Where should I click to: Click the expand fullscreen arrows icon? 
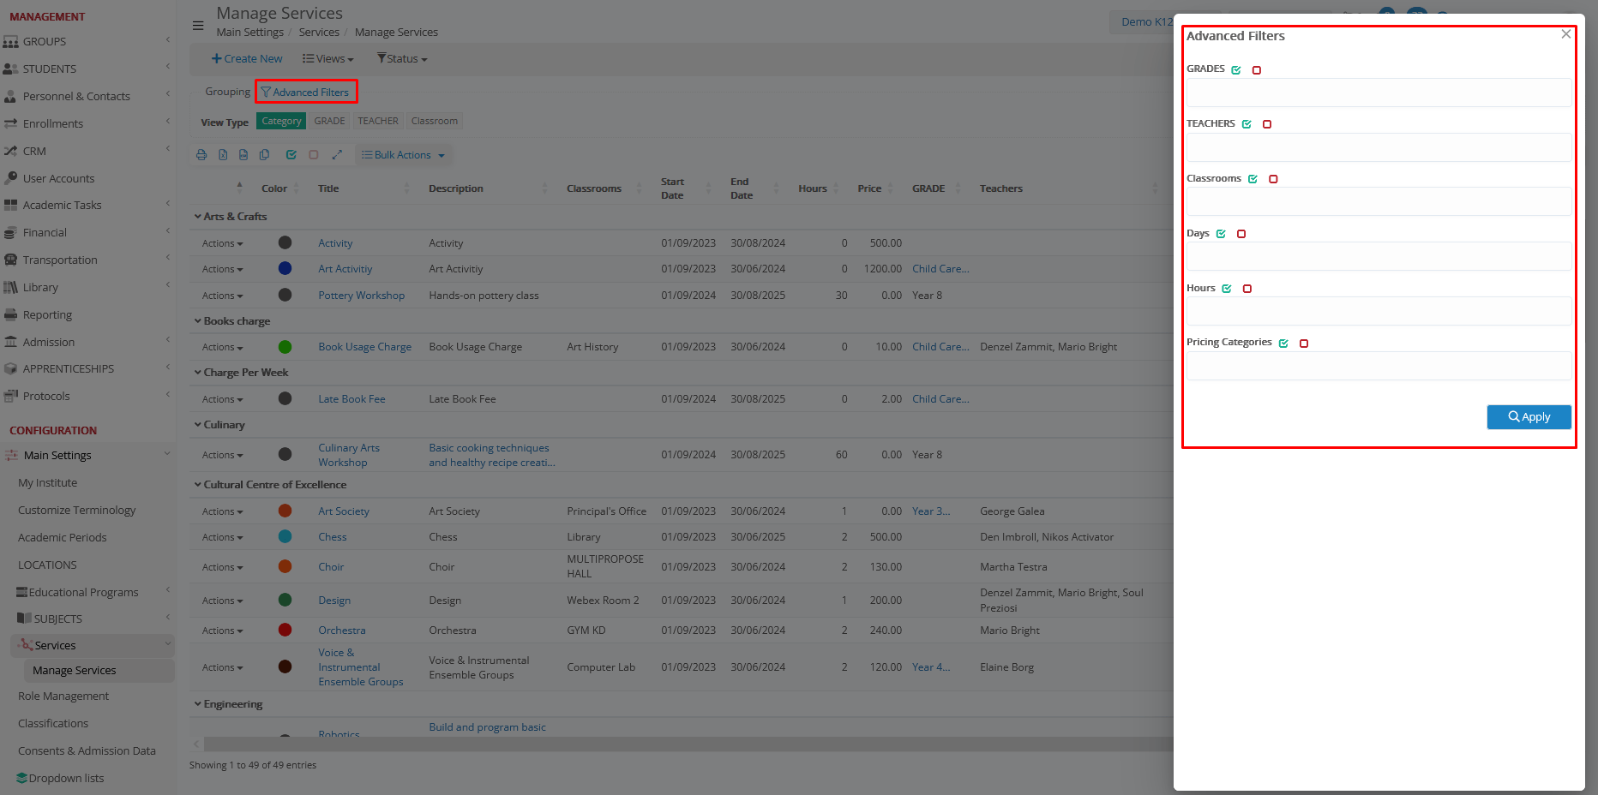[x=337, y=155]
